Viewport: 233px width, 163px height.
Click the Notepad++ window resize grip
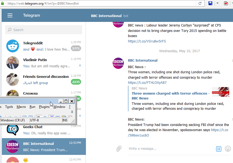tap(73, 121)
